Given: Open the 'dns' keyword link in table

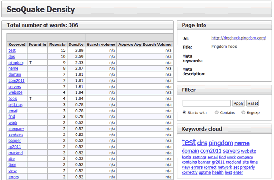Looking at the screenshot, I should (x=12, y=57).
